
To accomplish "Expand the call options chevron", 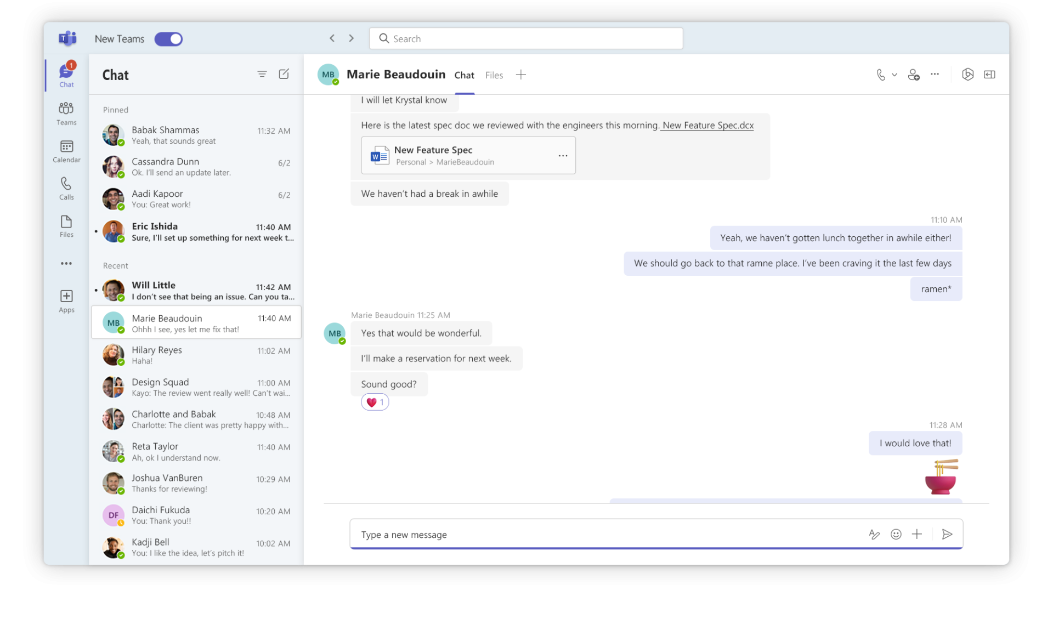I will (x=894, y=75).
